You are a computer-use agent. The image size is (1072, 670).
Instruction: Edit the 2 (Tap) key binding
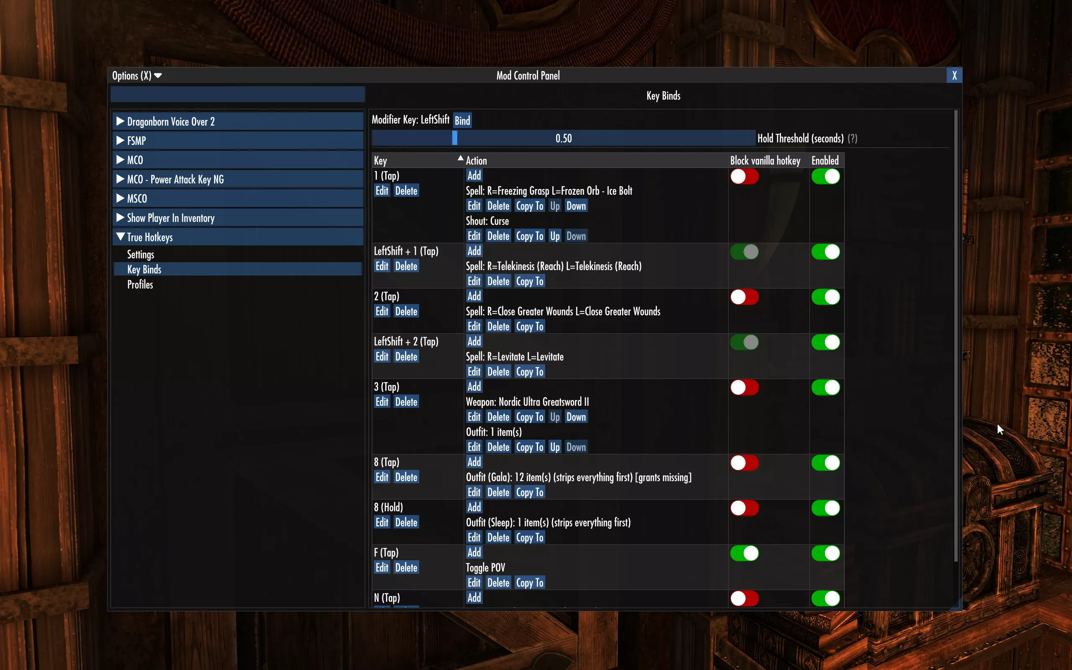[382, 312]
